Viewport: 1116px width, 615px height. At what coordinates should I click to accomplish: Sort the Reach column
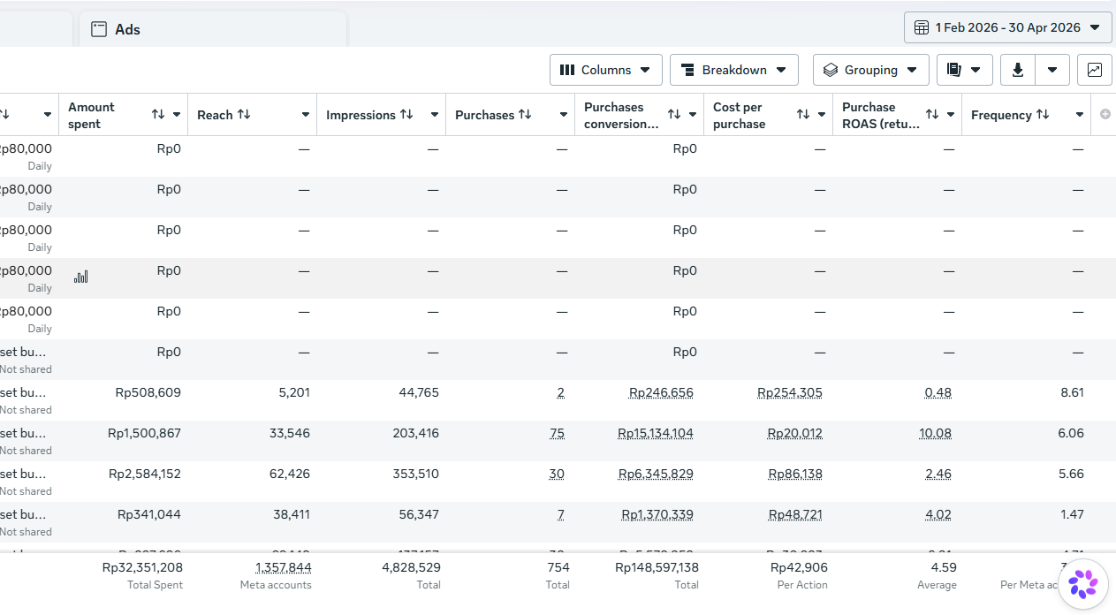(244, 115)
